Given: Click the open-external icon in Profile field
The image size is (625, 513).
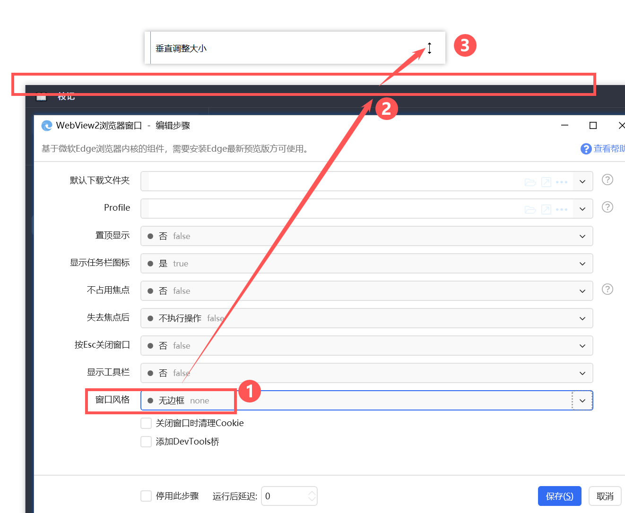Looking at the screenshot, I should tap(546, 209).
